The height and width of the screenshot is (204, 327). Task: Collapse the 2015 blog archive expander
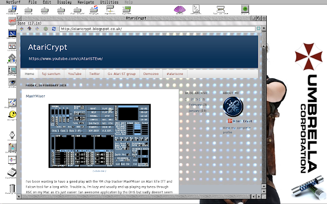coord(186,99)
